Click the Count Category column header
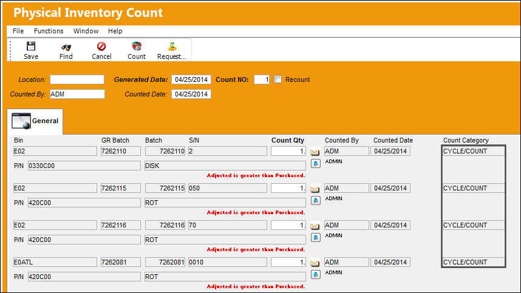The image size is (521, 293). 466,140
